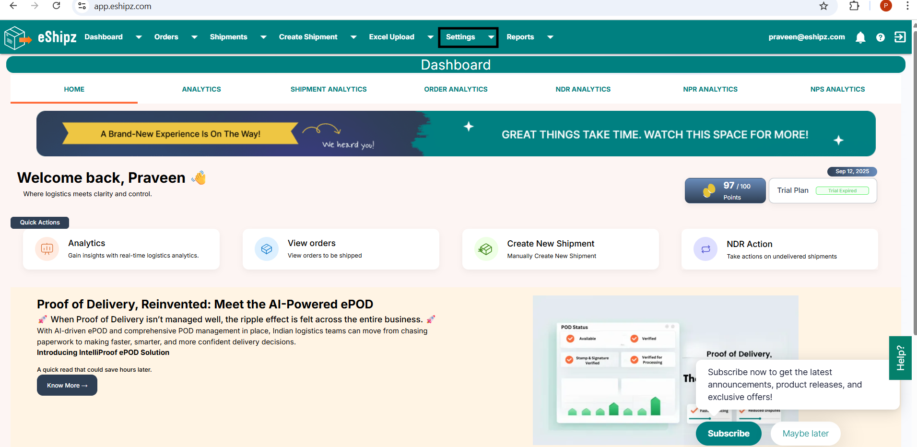This screenshot has height=447, width=917.
Task: Open the Create Shipment nav item
Action: tap(308, 37)
